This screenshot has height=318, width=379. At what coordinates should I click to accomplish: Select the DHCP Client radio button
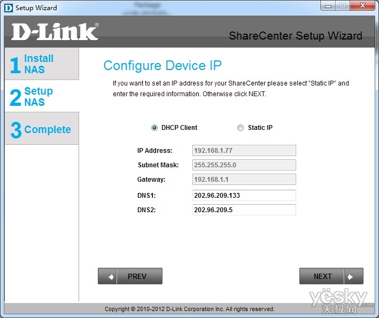[154, 128]
